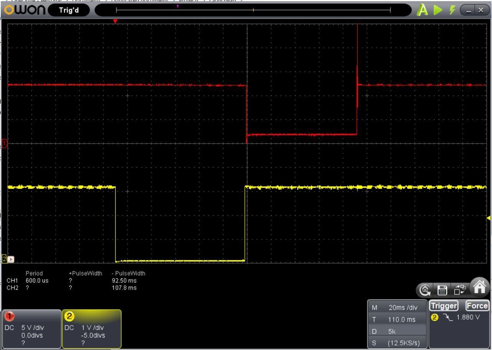Click the Force trigger button

(x=477, y=306)
